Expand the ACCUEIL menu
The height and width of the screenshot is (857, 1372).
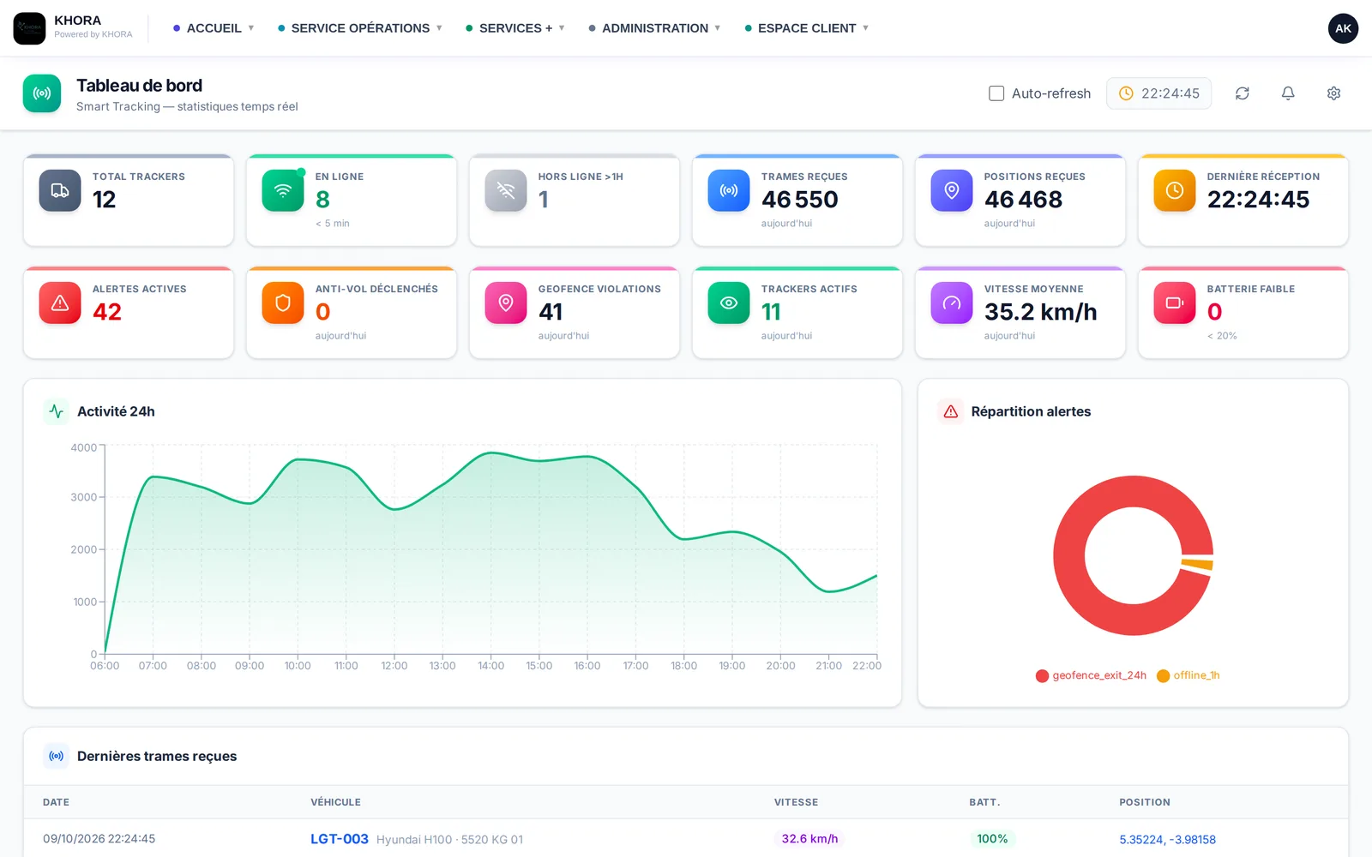(x=214, y=28)
